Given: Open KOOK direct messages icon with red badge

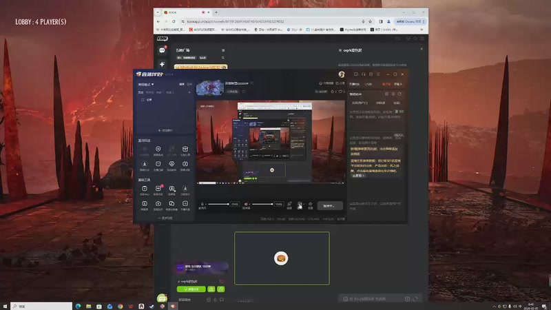Looking at the screenshot, I should (x=162, y=50).
